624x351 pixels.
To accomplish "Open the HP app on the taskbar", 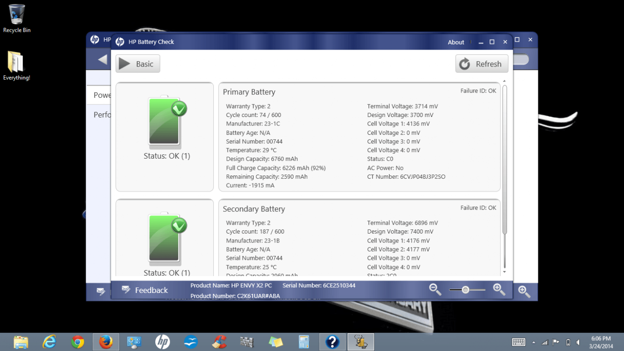I will (162, 342).
